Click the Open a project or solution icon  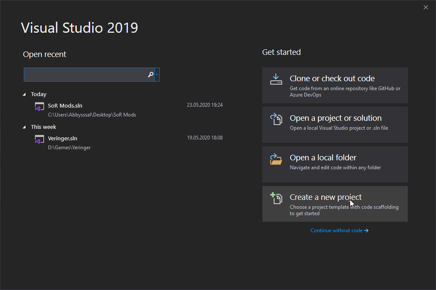point(276,119)
